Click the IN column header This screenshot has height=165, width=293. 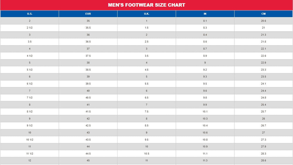click(x=205, y=14)
